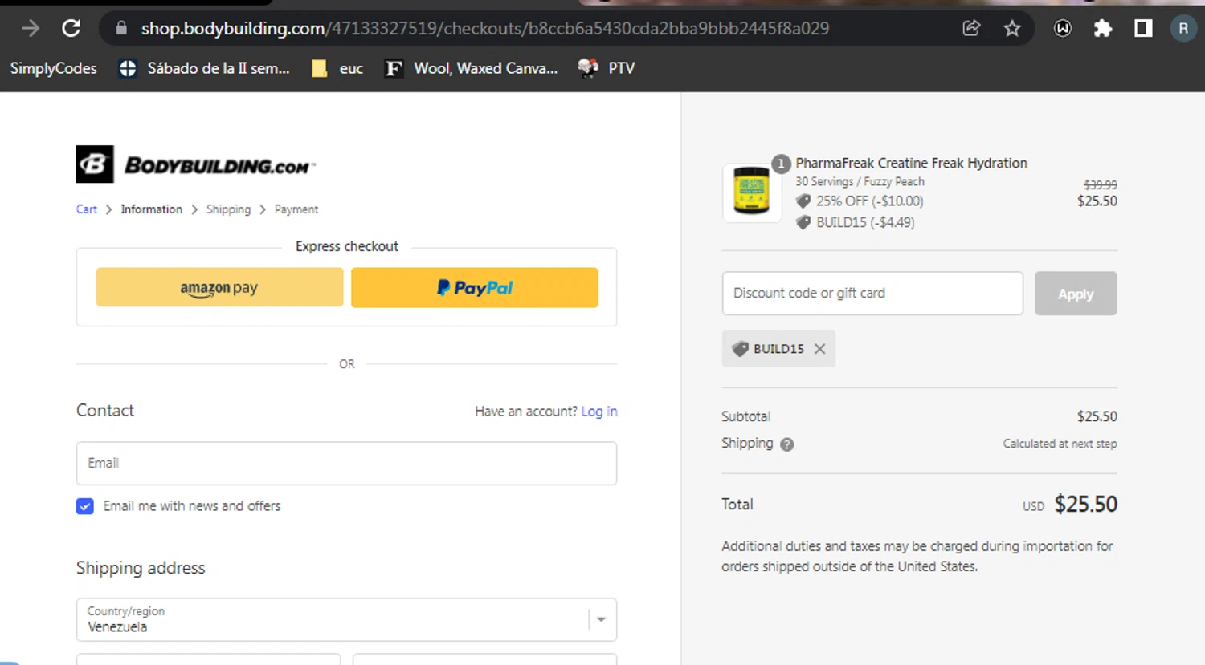Go back to Cart breadcrumb
The image size is (1205, 665).
click(x=87, y=209)
